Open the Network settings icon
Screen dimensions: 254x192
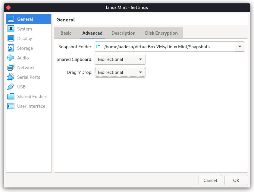[11, 68]
